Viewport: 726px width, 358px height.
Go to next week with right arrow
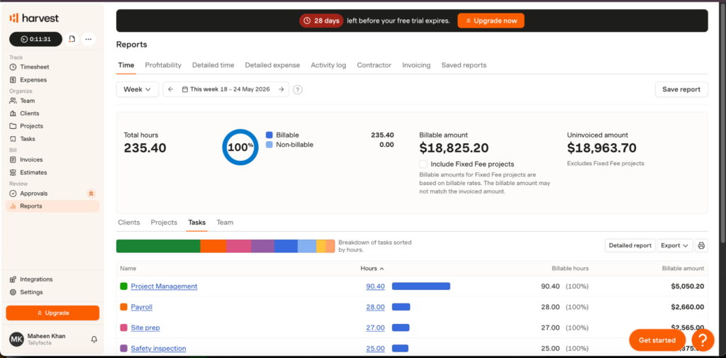tap(281, 89)
